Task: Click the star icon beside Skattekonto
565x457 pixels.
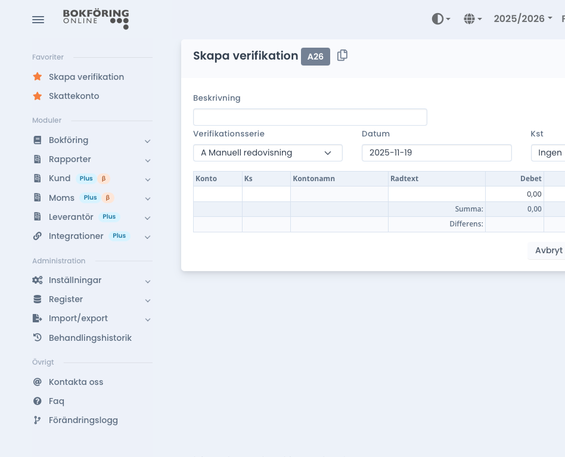Action: coord(38,96)
